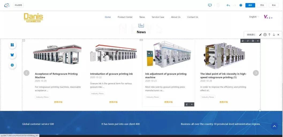Screen dimensions: 283x137
Task: Click X on Ink adjustment card toolbar
Action: pos(192,104)
